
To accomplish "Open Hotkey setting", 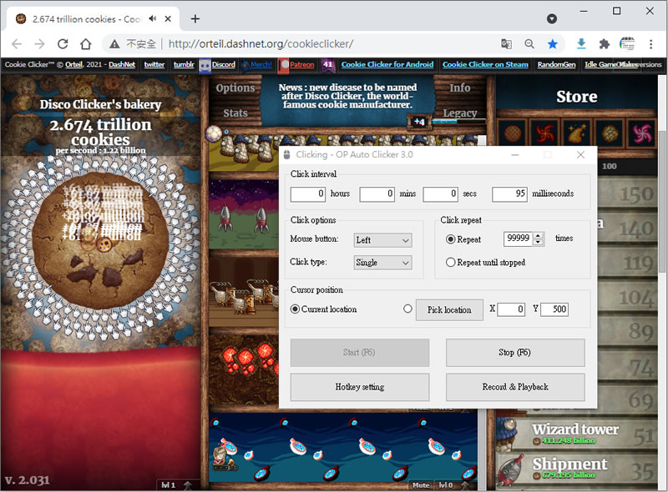I will click(x=360, y=387).
